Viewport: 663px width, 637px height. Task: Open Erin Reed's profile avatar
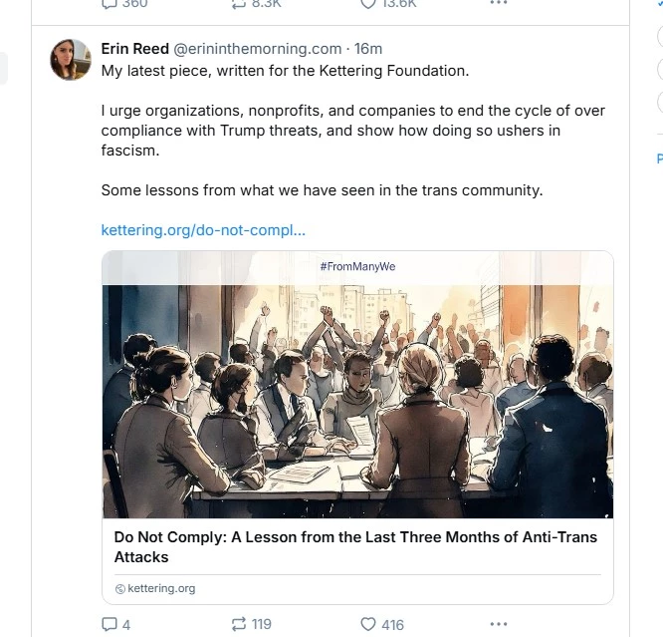point(71,60)
